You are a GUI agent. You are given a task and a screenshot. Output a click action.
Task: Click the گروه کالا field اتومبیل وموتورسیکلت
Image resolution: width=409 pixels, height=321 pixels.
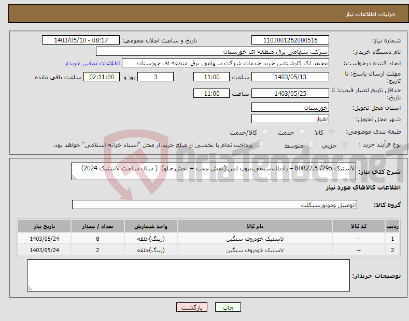pos(215,205)
